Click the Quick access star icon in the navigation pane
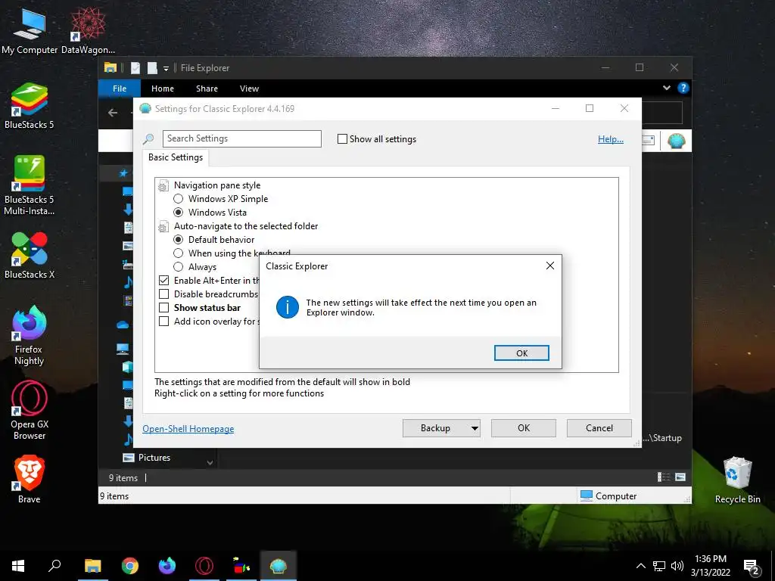775x581 pixels. [123, 172]
